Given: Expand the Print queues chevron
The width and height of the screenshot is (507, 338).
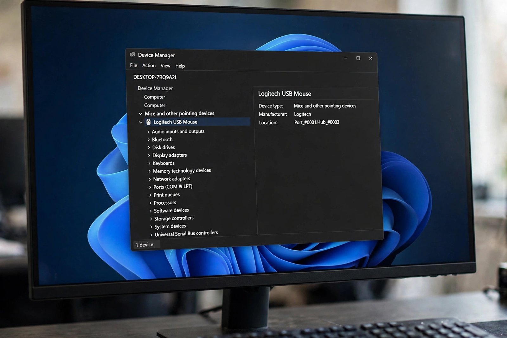Looking at the screenshot, I should click(x=151, y=195).
